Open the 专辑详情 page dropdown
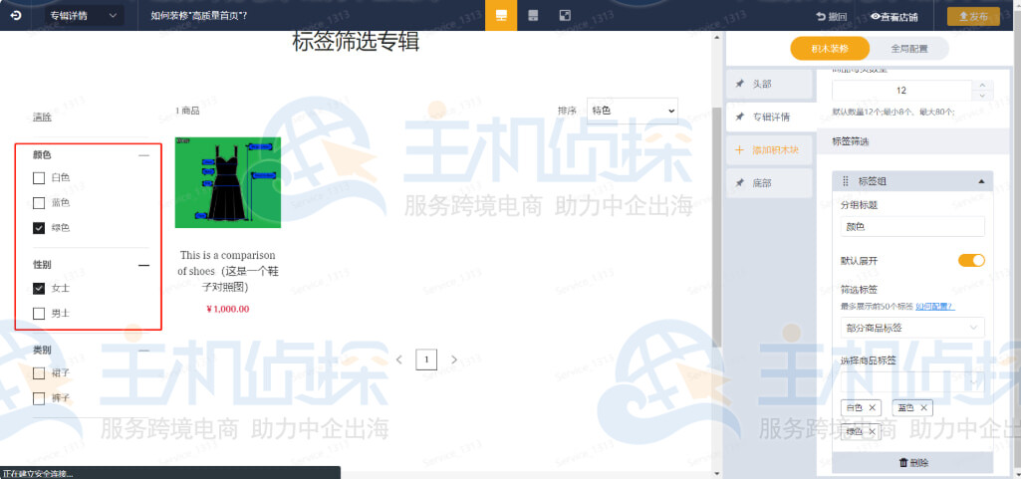This screenshot has width=1021, height=479. (84, 16)
